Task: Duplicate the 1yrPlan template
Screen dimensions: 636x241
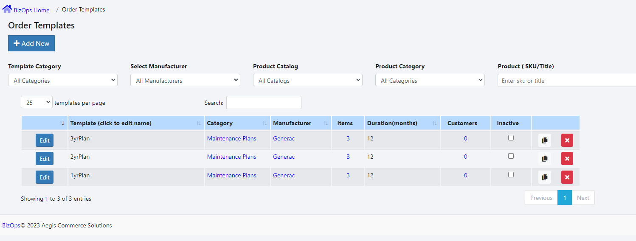Action: [545, 177]
